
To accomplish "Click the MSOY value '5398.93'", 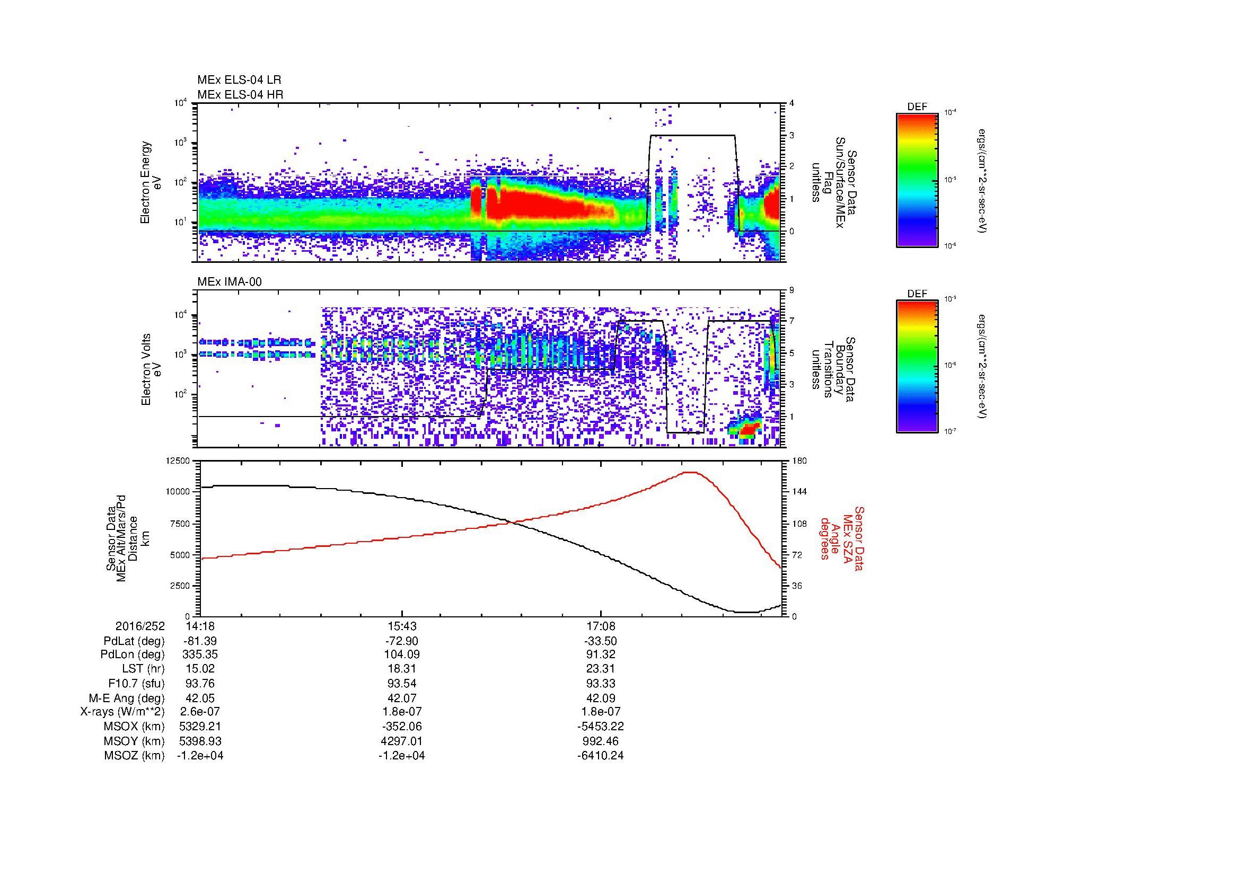I will click(200, 741).
